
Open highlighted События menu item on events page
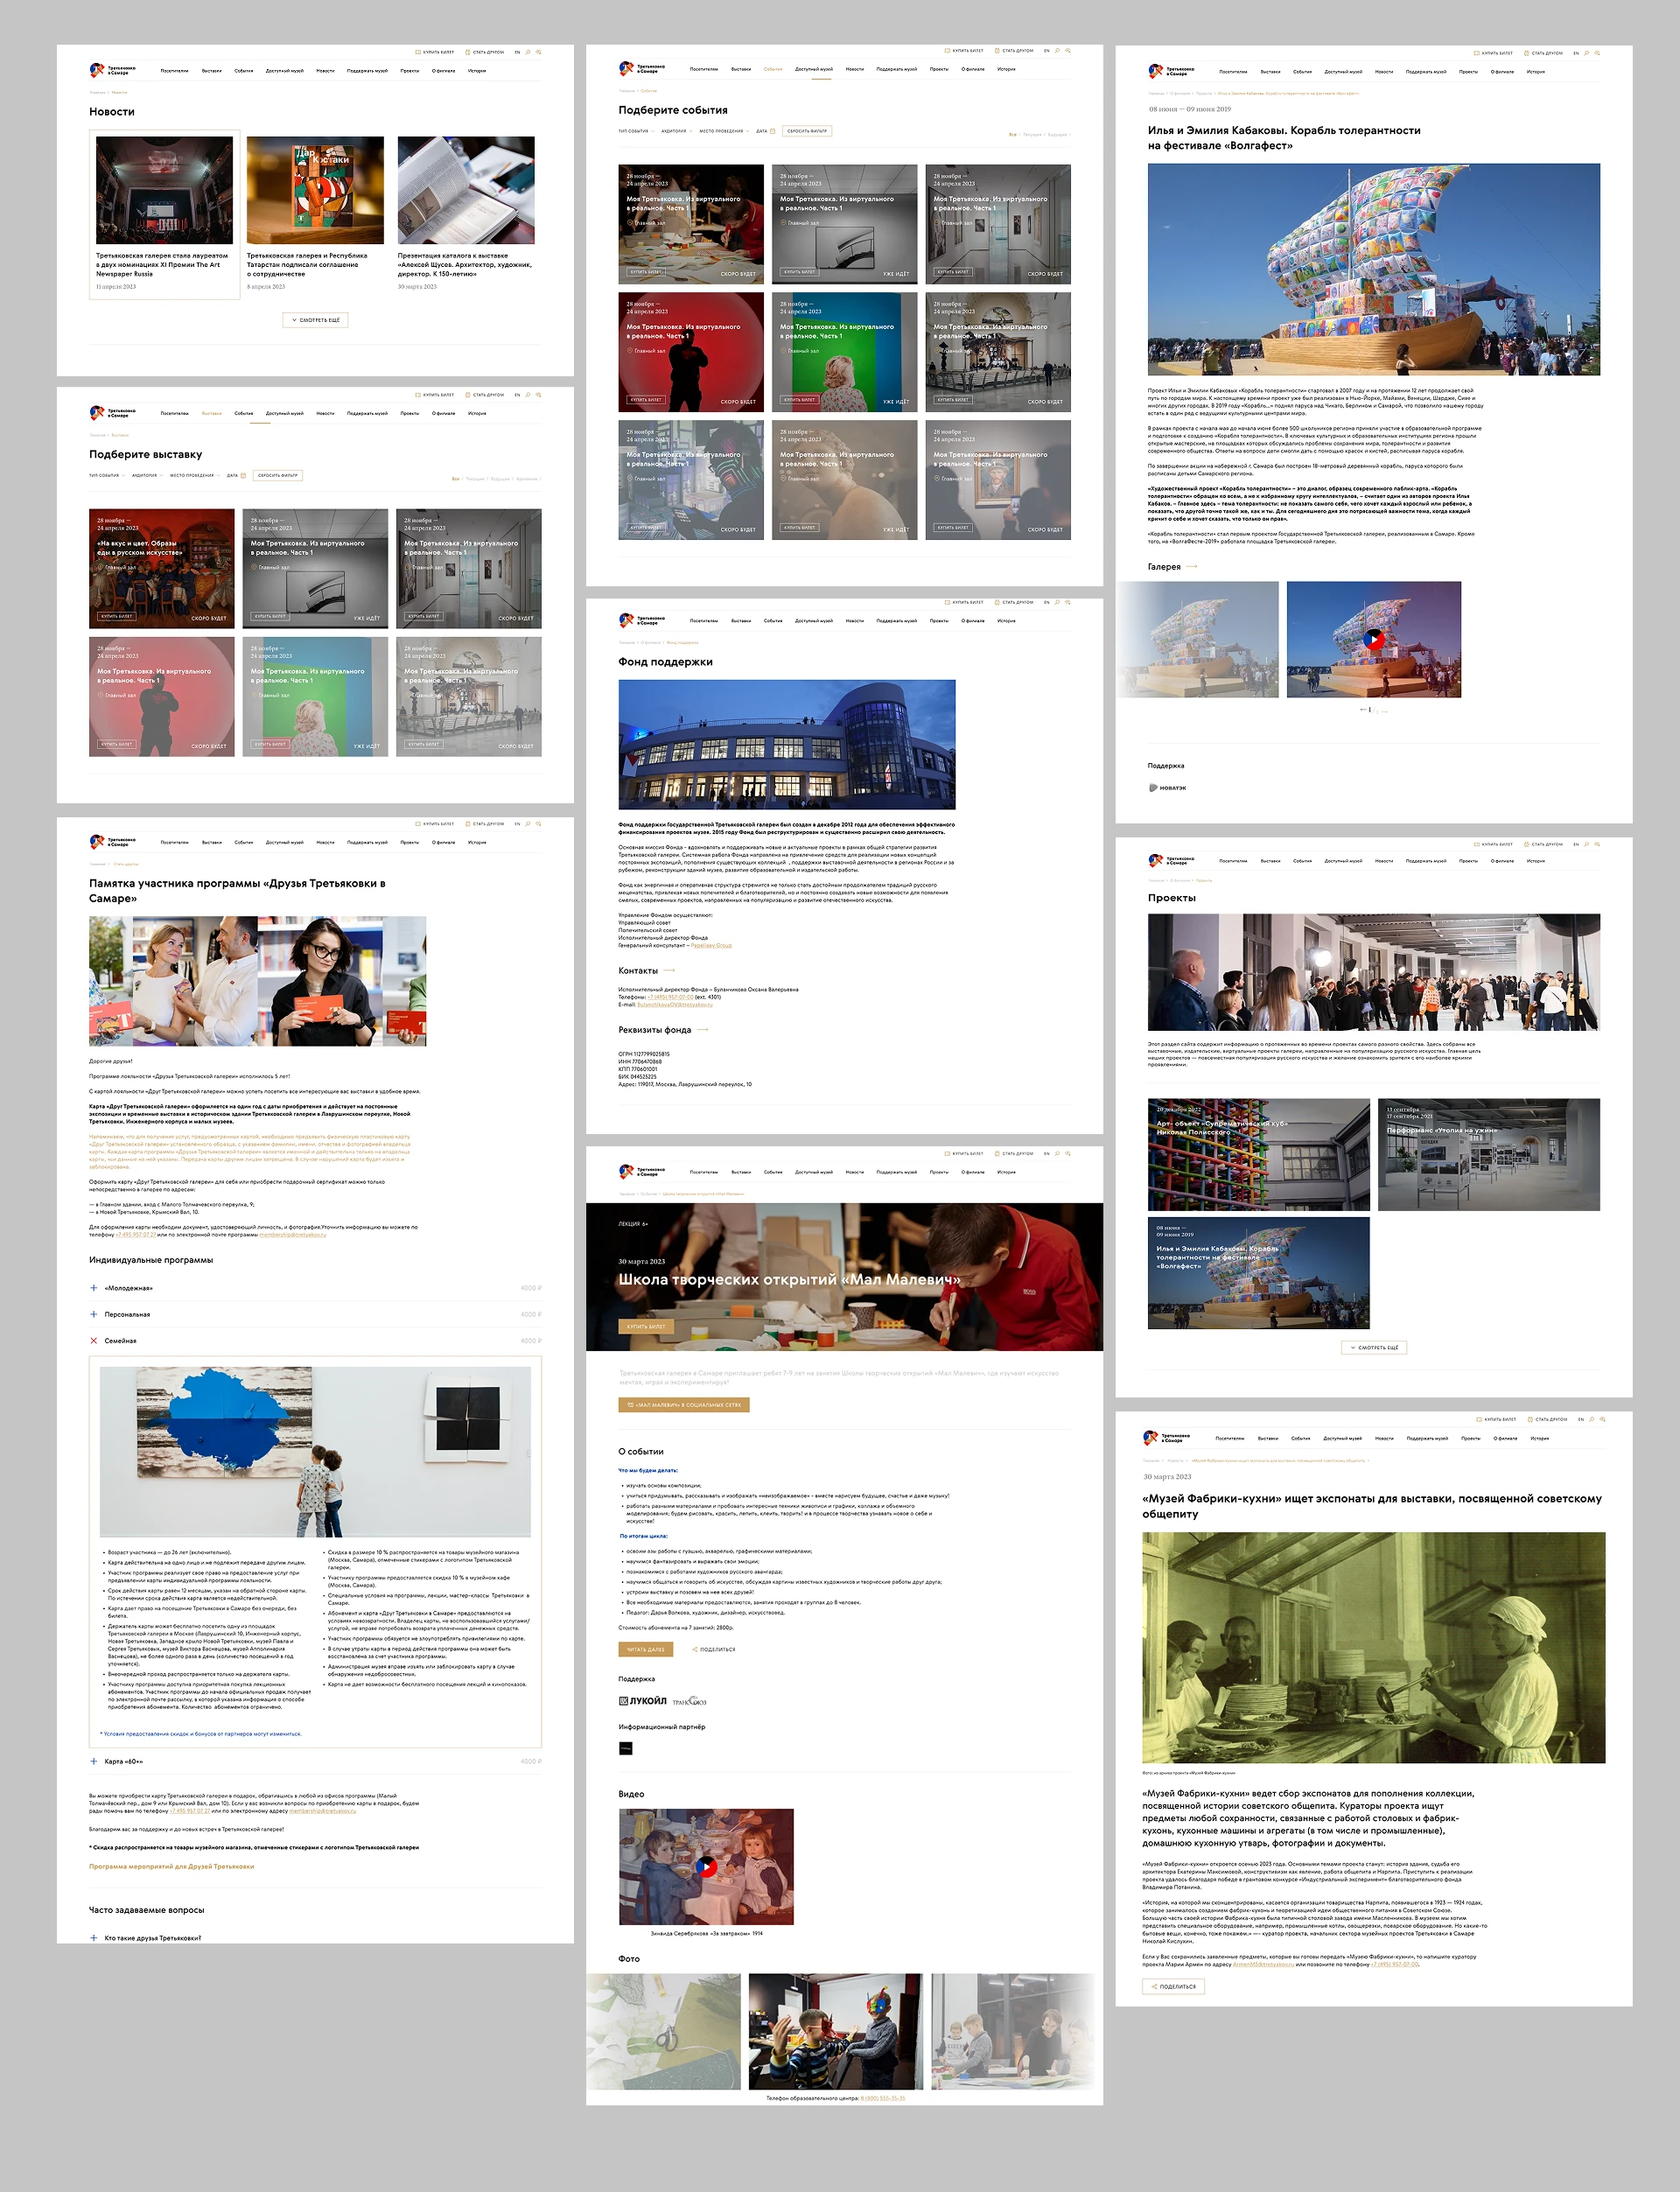coord(773,69)
